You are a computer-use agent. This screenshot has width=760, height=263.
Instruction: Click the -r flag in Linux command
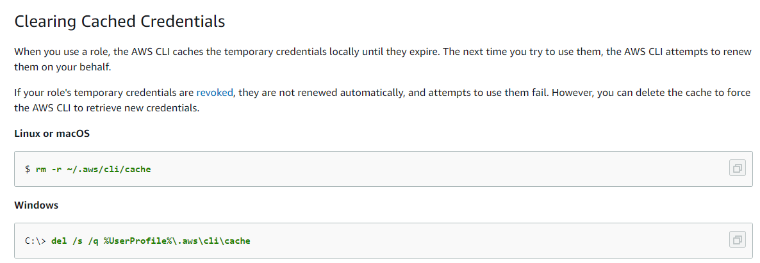[x=56, y=170]
